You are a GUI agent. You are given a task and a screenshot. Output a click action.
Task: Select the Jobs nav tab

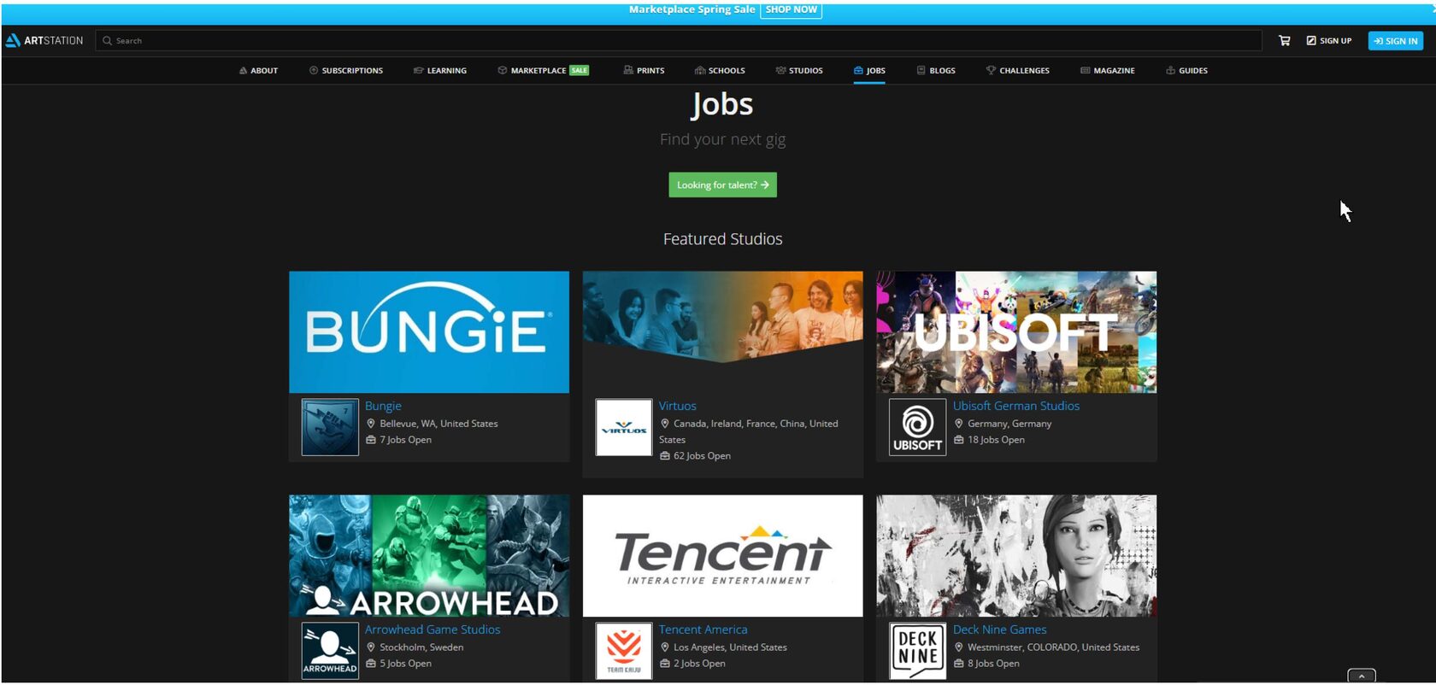click(x=869, y=70)
